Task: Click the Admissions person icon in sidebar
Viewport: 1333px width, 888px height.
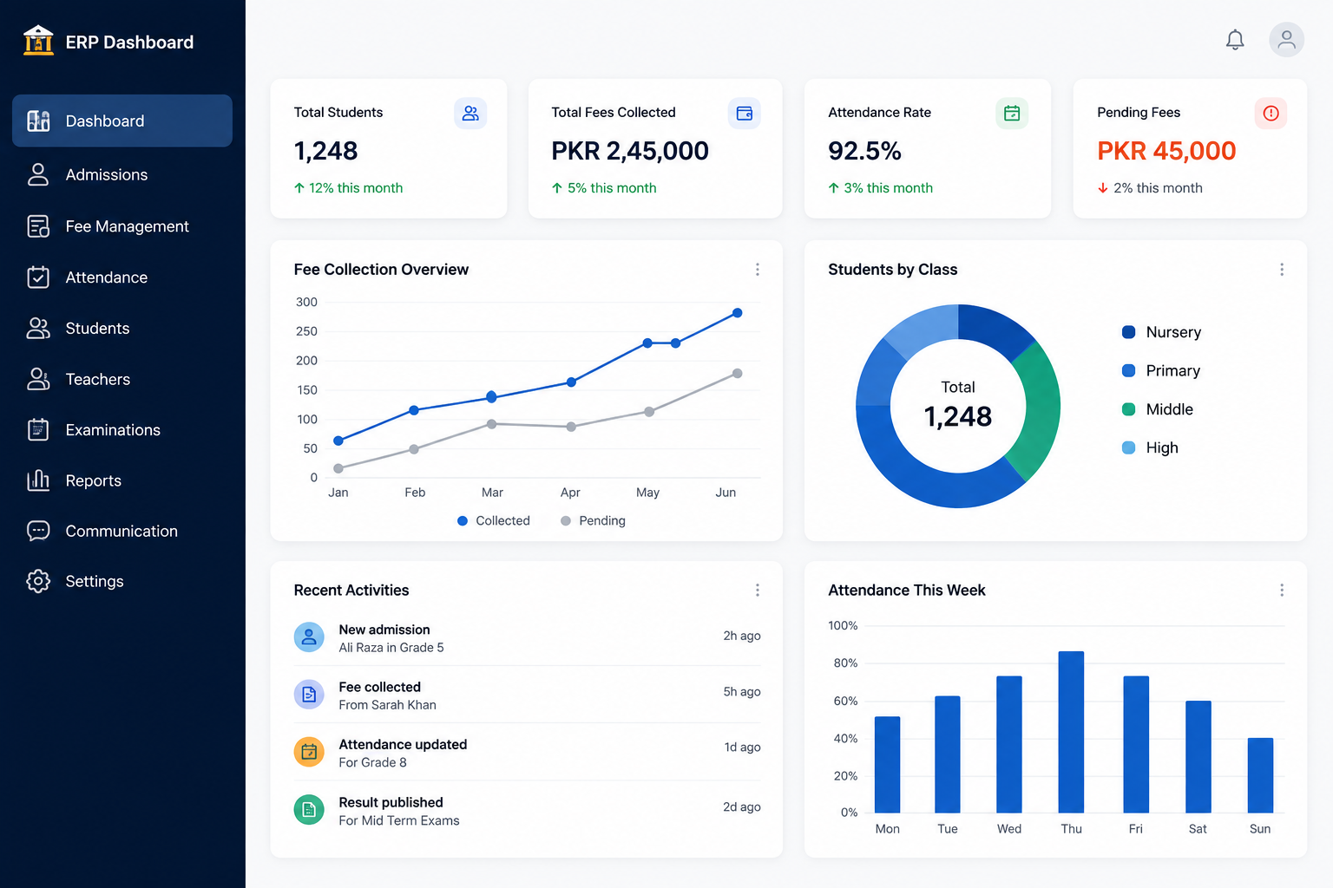Action: 38,174
